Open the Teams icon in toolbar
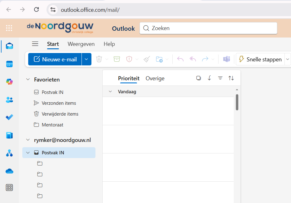This screenshot has height=203, width=291. pyautogui.click(x=227, y=59)
